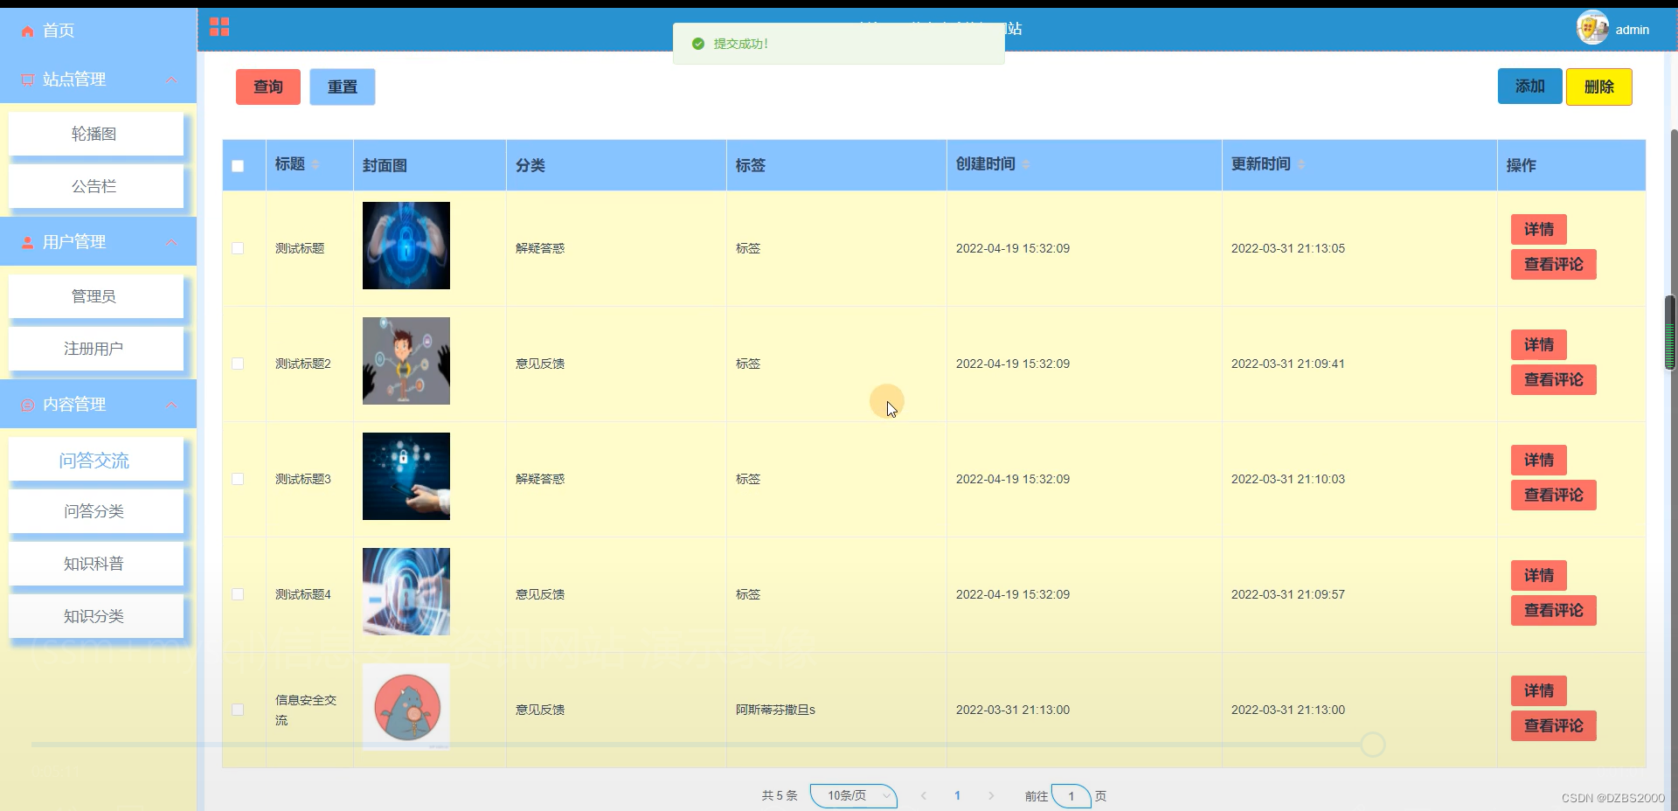Click the 前往 page number input
The image size is (1678, 811).
[1071, 795]
